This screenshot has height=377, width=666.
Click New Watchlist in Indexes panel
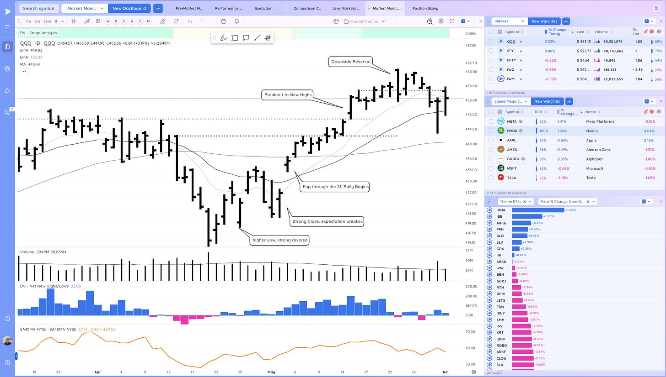click(544, 21)
